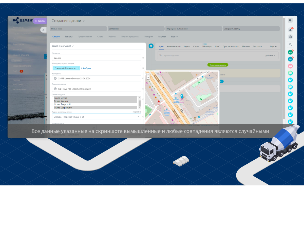This screenshot has width=304, height=226.
Task: Toggle the hamburger menu near logo
Action: (10, 21)
